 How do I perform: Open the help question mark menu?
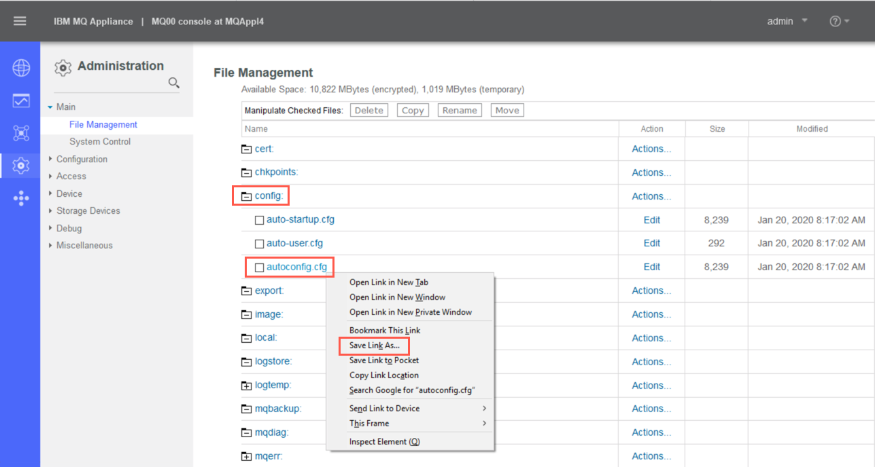point(840,21)
